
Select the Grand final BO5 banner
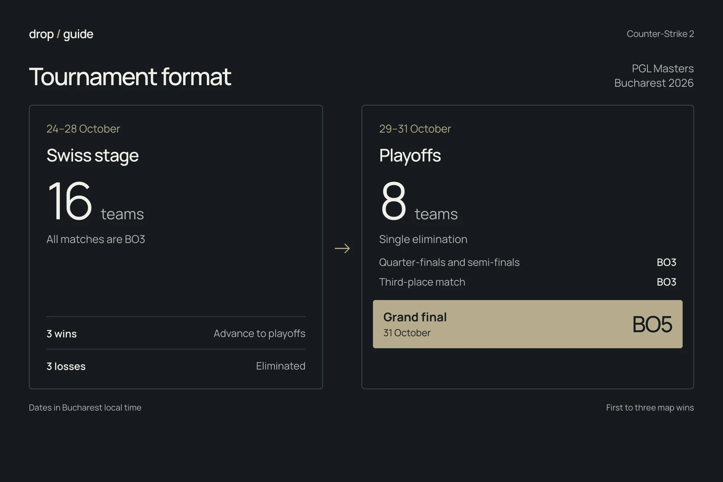[528, 324]
